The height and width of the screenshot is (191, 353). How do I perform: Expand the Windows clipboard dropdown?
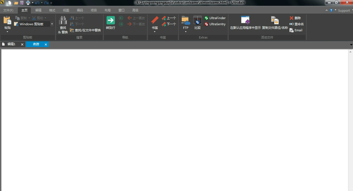52,24
